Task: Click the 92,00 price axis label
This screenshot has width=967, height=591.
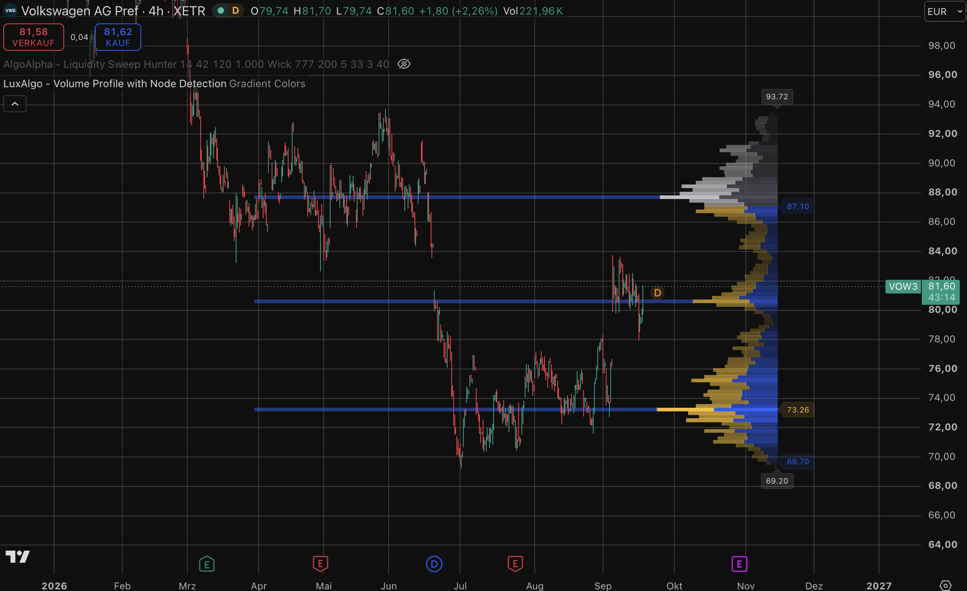Action: (x=942, y=134)
